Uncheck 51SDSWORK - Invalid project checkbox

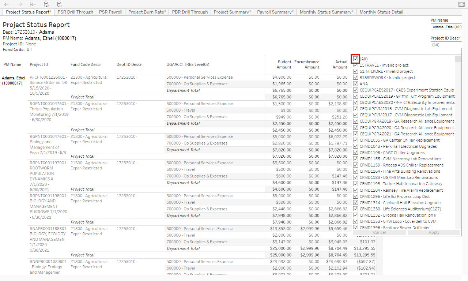(355, 78)
